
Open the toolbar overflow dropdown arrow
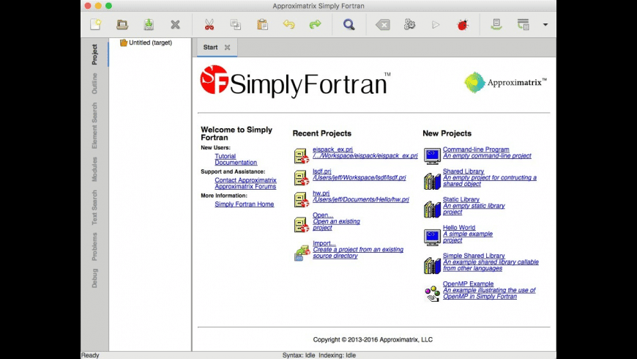tap(545, 25)
